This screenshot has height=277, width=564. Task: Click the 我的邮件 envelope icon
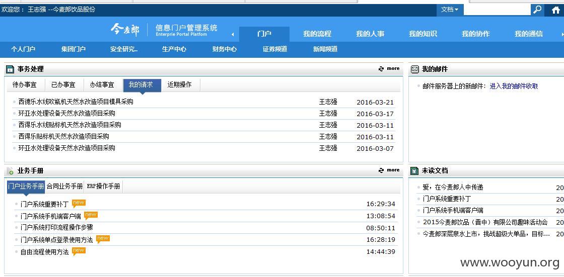[415, 69]
